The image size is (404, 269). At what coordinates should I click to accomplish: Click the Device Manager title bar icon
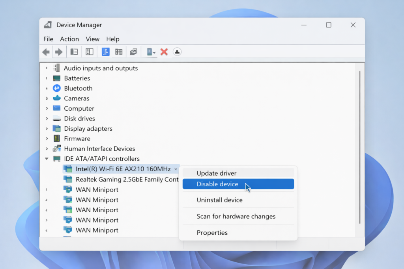tap(48, 25)
